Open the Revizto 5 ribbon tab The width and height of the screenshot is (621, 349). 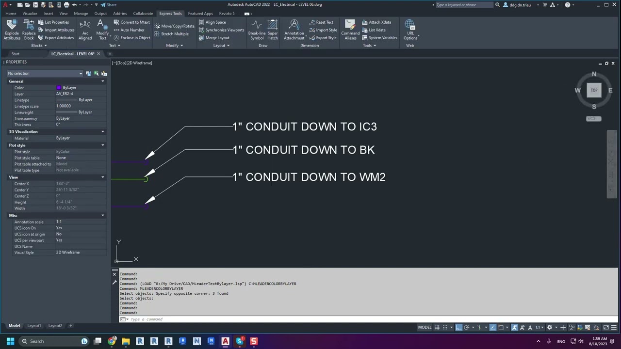(x=227, y=14)
